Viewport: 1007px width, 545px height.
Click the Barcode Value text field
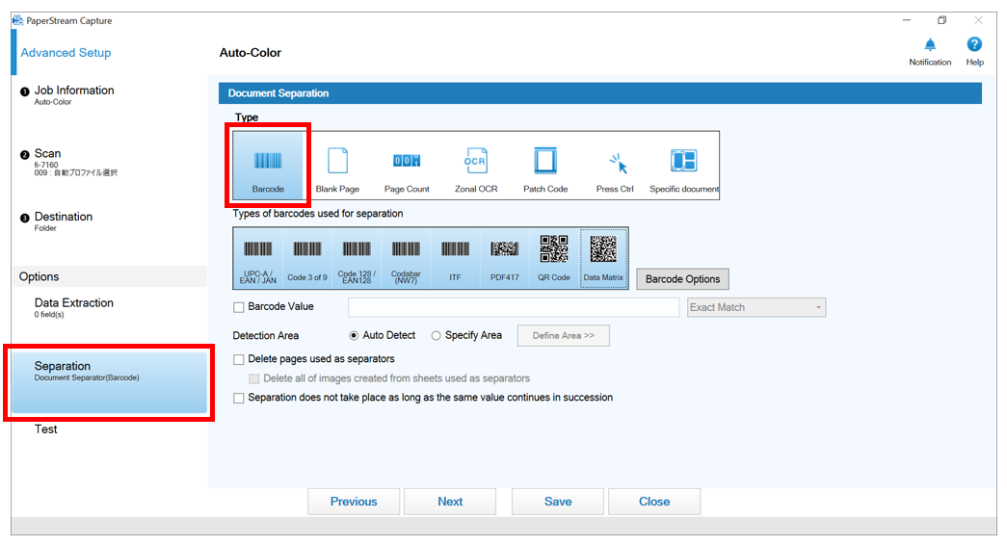(514, 307)
